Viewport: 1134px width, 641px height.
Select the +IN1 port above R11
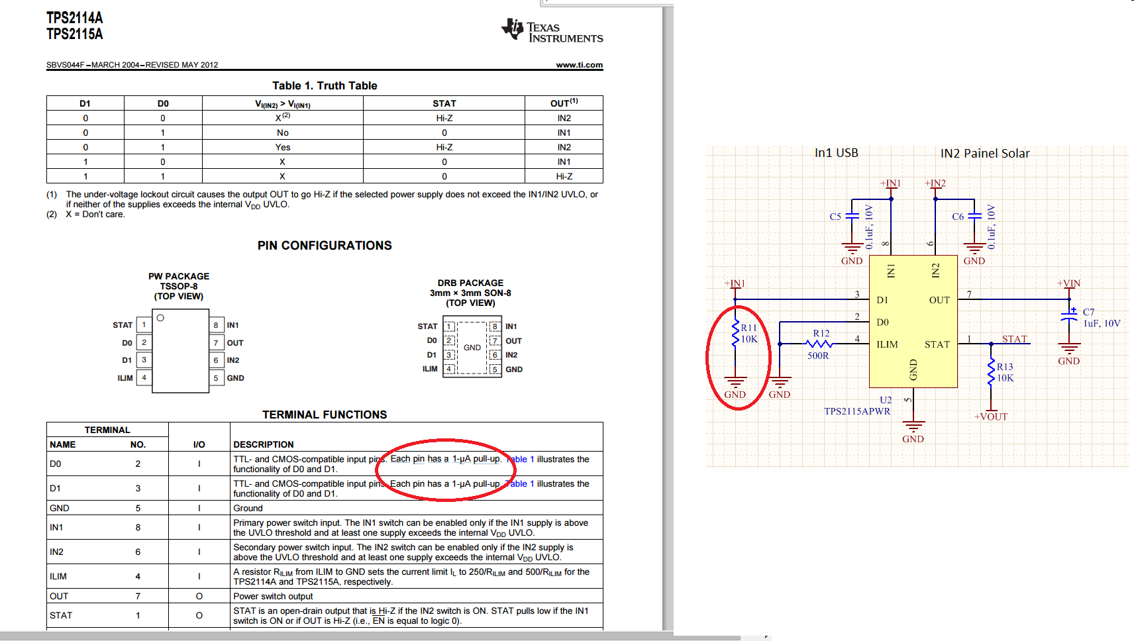(735, 288)
